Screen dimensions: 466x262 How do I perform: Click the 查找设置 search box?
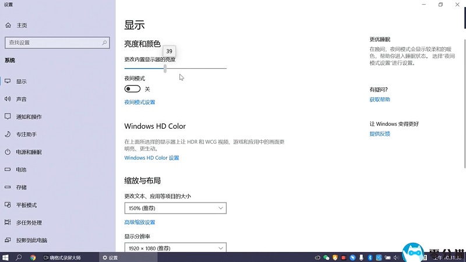click(56, 43)
